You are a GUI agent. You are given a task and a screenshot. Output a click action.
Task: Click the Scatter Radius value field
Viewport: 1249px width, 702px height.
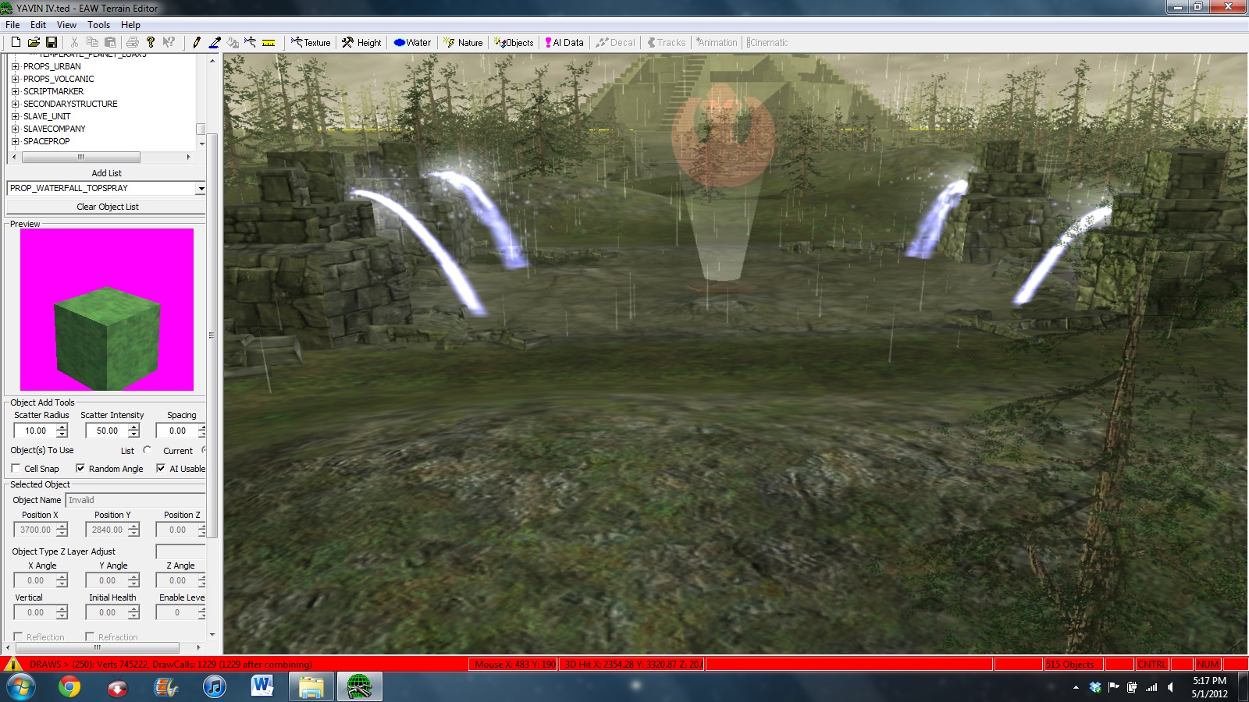point(35,431)
